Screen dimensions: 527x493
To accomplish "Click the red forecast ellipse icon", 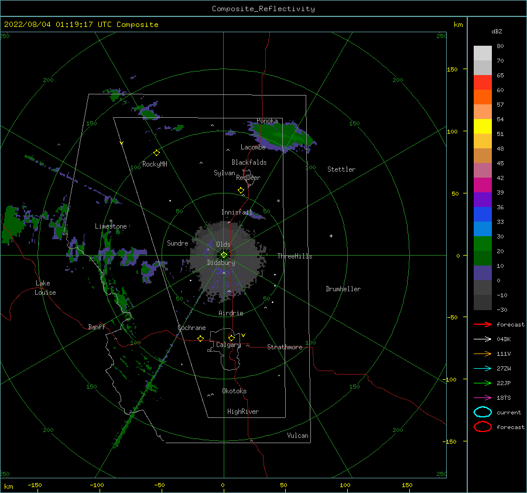I will pyautogui.click(x=482, y=427).
